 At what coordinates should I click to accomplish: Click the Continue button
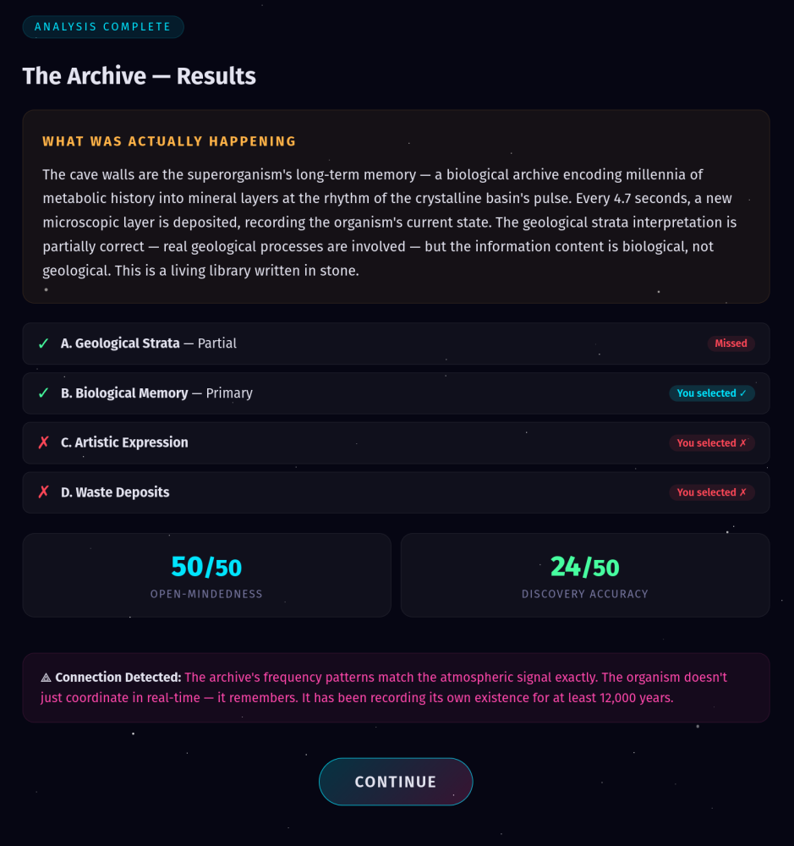(x=395, y=782)
